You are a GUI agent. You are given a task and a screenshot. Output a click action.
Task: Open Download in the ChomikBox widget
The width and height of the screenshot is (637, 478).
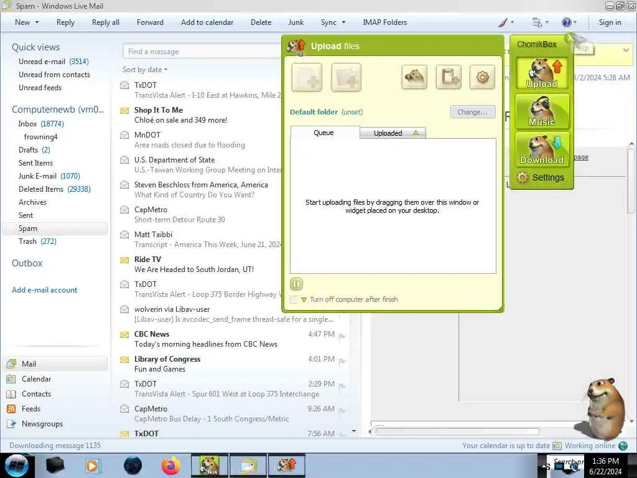[x=542, y=149]
